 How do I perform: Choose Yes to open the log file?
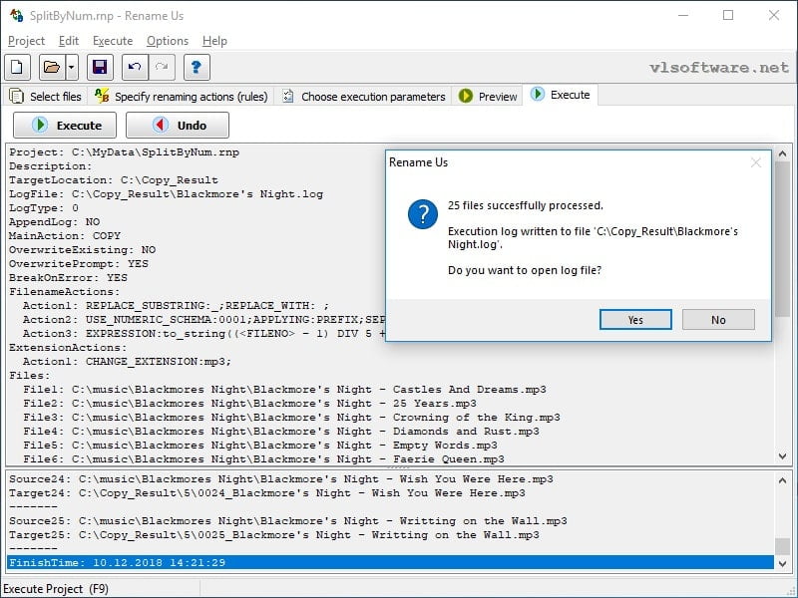[635, 320]
